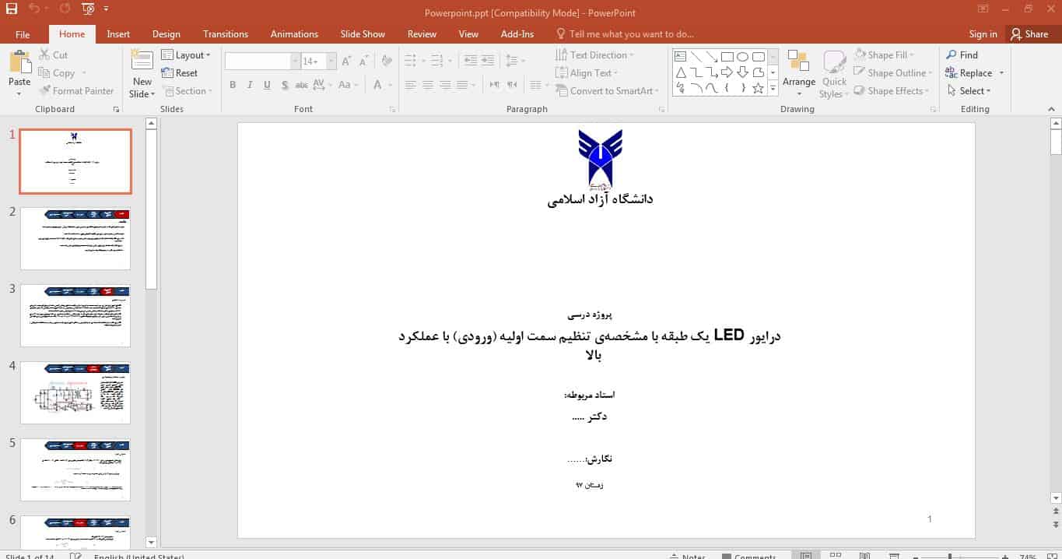1062x559 pixels.
Task: Open the Layout dropdown
Action: click(186, 55)
